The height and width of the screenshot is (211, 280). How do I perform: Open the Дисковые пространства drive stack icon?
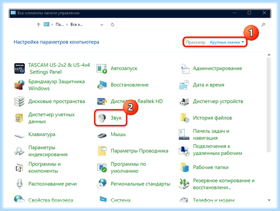point(20,102)
